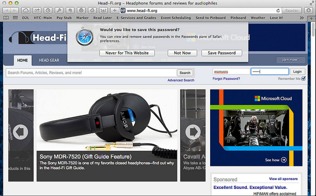Viewport: 316px width, 196px height.
Task: Click the round icon between Evernote and Home
Action: (x=81, y=11)
